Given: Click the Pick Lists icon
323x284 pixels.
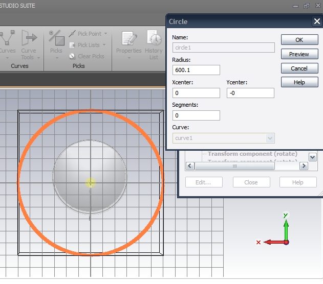Looking at the screenshot, I should click(x=73, y=45).
